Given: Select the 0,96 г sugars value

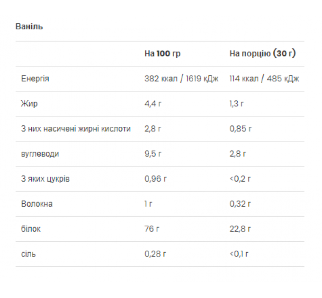Looking at the screenshot, I should pyautogui.click(x=156, y=179).
